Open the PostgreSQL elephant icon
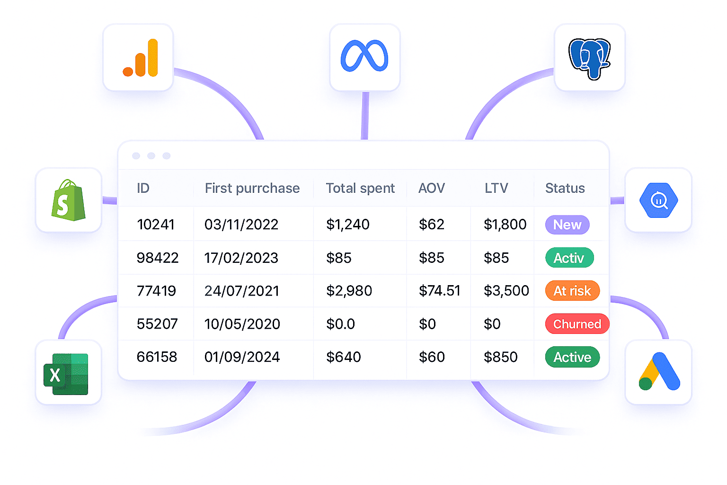The image size is (727, 485). (589, 58)
